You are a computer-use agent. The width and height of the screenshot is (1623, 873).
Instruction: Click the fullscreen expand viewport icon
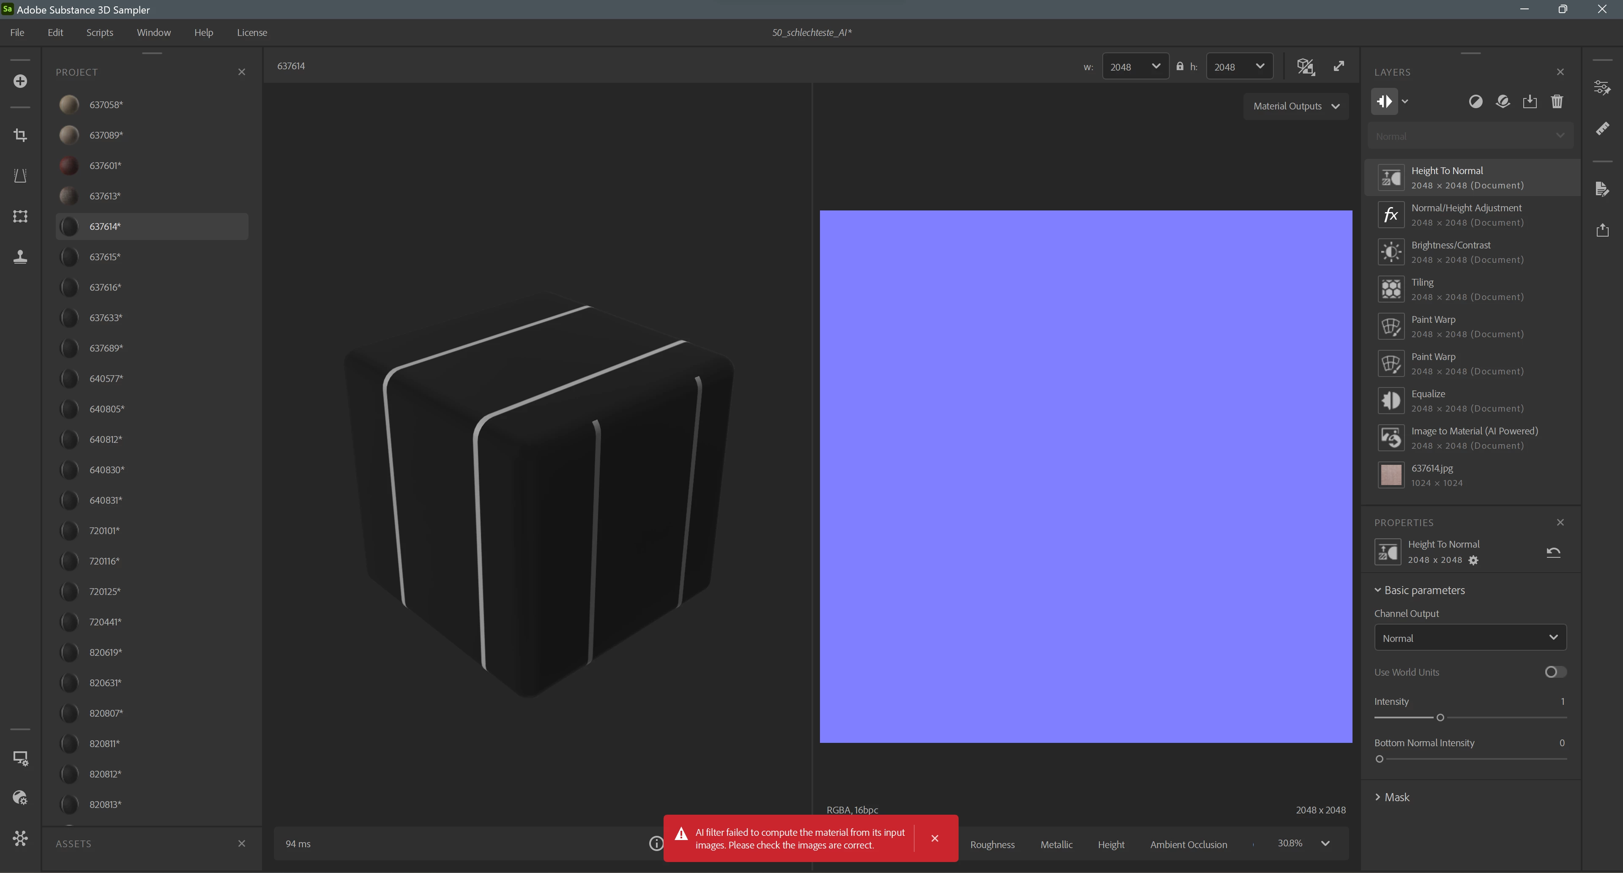pyautogui.click(x=1339, y=66)
